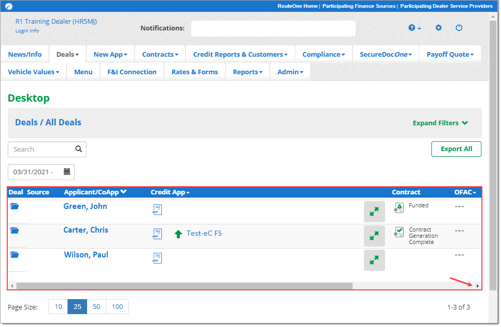Open the Compliance dropdown
The image size is (501, 327).
click(x=324, y=54)
